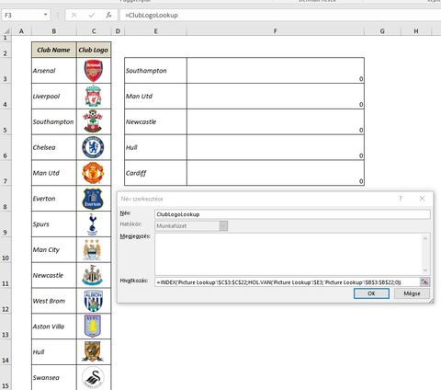Select the Swansea name cell
This screenshot has width=441, height=390.
pyautogui.click(x=53, y=377)
